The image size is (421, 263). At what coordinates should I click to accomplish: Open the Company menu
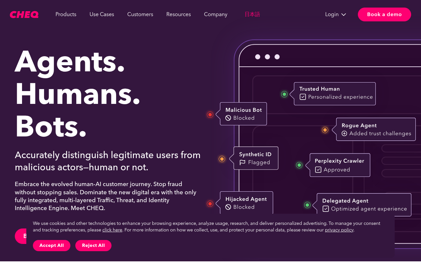[215, 14]
